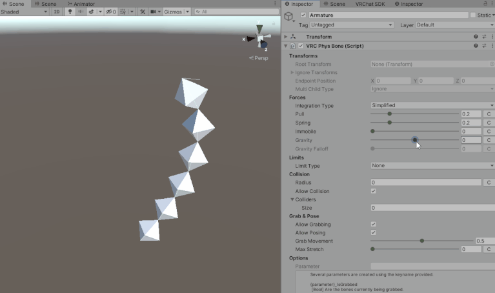Toggle scene lighting with the lightbulb icon
495x293 pixels.
point(70,12)
